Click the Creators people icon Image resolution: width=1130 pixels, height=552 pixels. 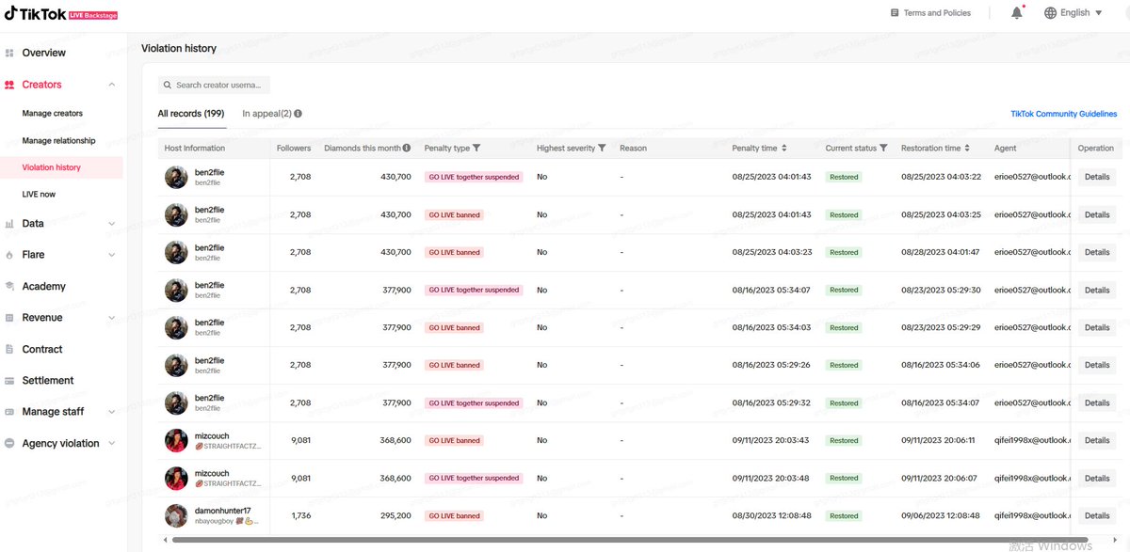coord(9,85)
